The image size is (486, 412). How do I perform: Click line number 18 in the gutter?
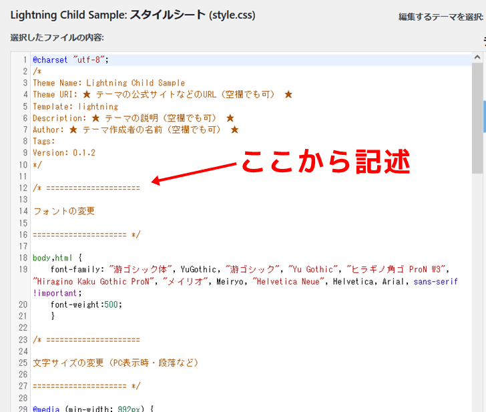[23, 258]
